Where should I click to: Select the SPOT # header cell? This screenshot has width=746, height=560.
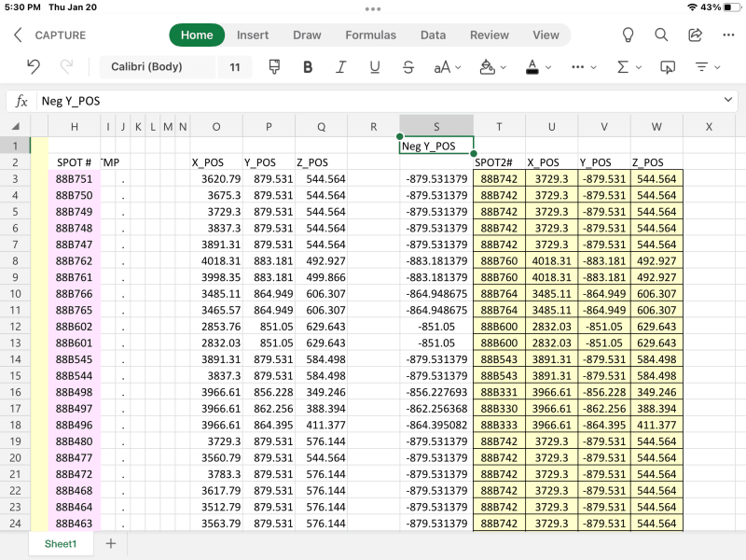pyautogui.click(x=75, y=162)
